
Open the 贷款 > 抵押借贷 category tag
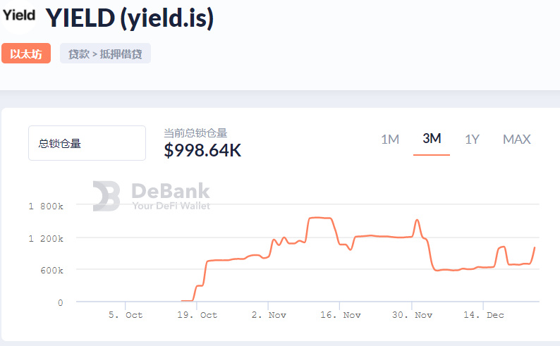click(105, 54)
